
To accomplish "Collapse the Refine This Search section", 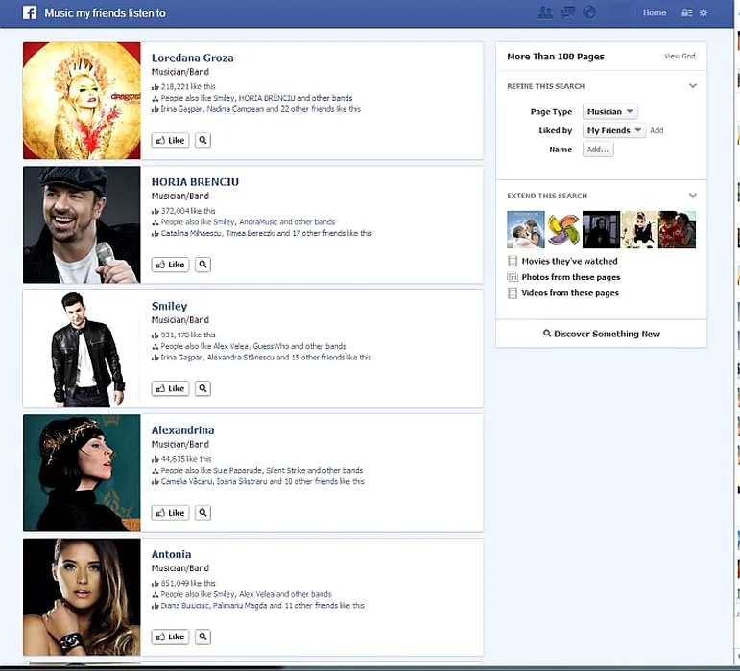I will (693, 86).
